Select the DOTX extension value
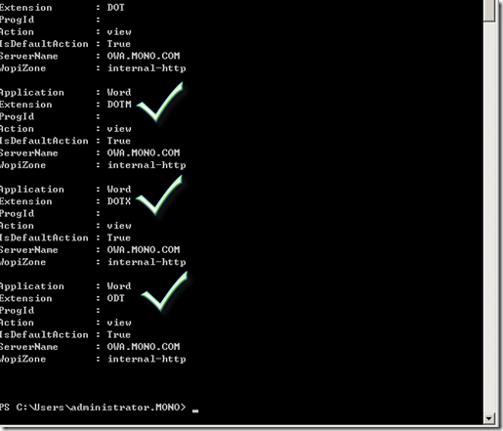Screen dimensions: 503x431 click(x=119, y=201)
